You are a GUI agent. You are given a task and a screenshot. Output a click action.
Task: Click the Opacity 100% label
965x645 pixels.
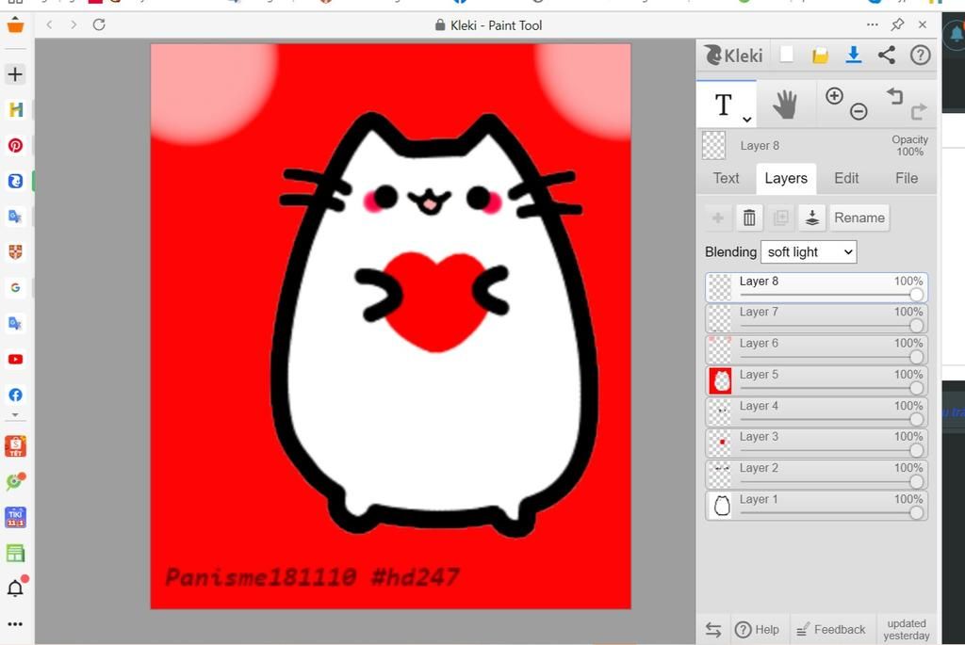909,146
